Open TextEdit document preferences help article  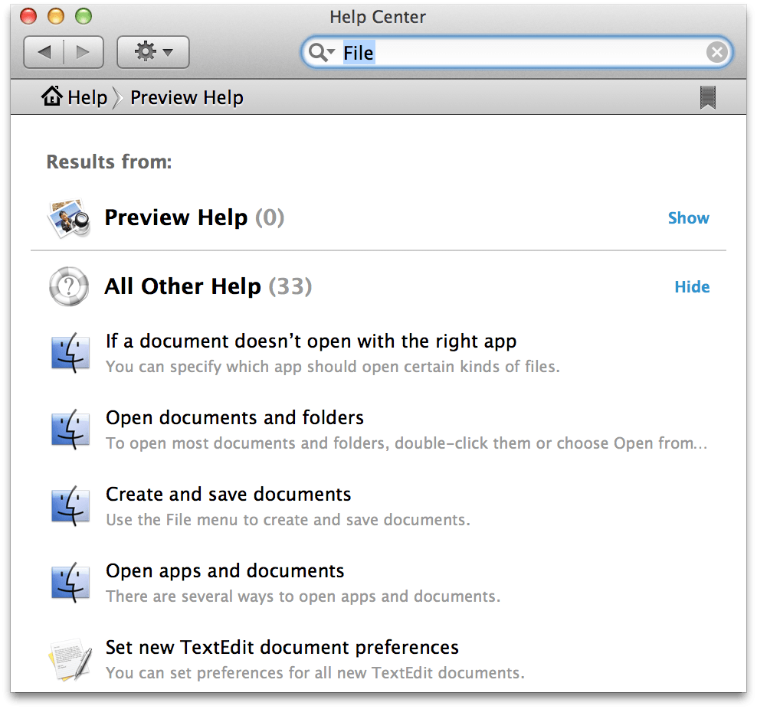point(282,648)
